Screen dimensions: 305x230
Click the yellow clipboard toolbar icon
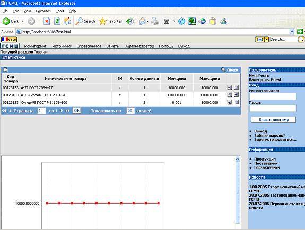[213, 21]
